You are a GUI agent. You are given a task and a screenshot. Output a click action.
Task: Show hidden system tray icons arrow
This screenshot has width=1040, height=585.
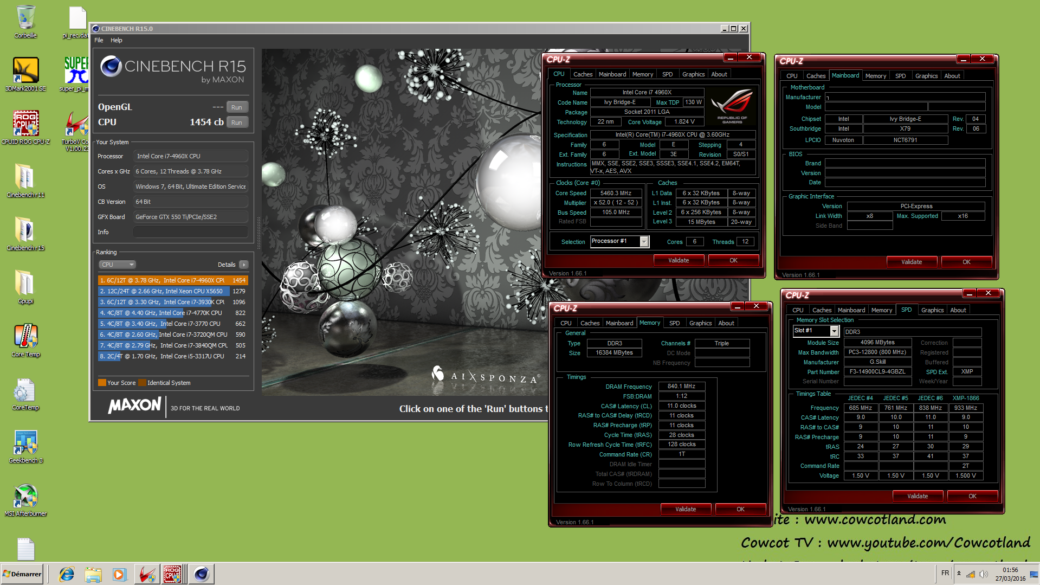click(959, 574)
